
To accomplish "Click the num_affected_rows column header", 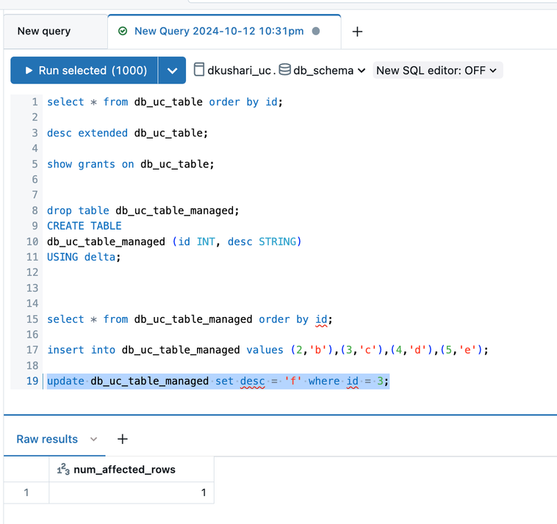I will 124,470.
